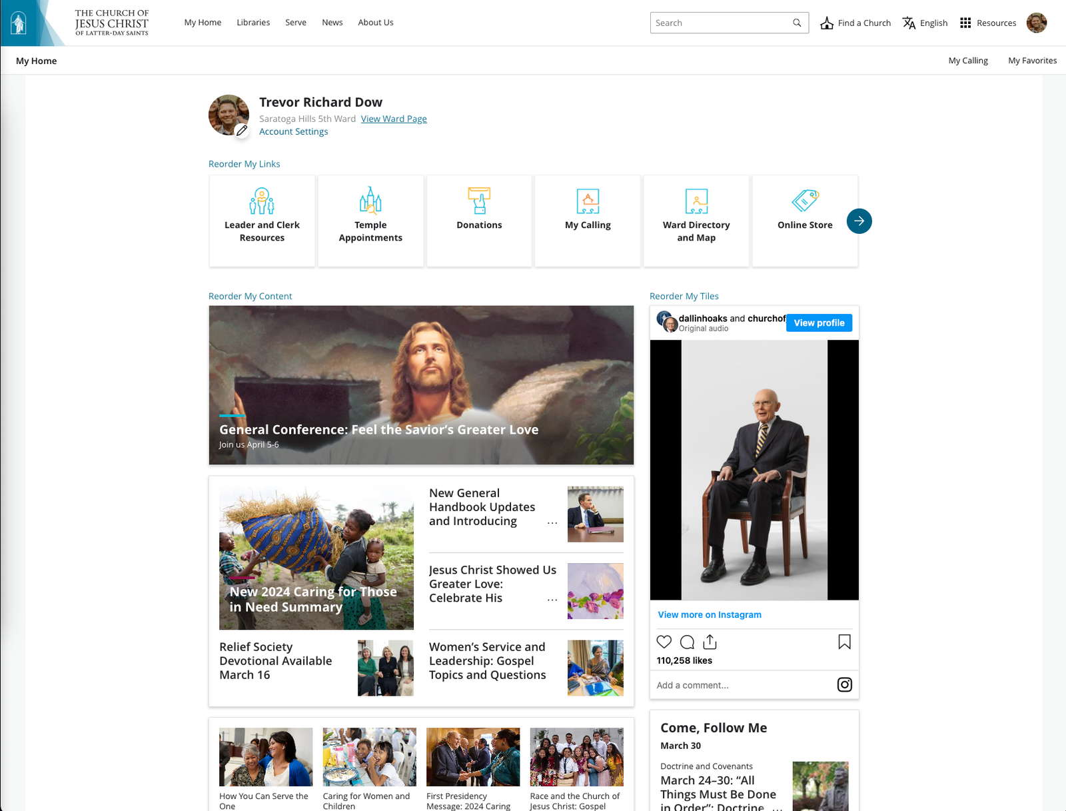Click the user profile photo beside name
The width and height of the screenshot is (1066, 811).
click(x=229, y=115)
